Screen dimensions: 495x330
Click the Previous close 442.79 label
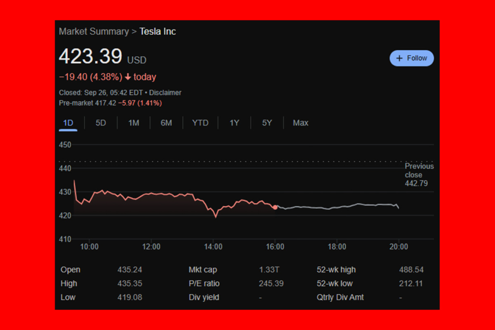[419, 174]
